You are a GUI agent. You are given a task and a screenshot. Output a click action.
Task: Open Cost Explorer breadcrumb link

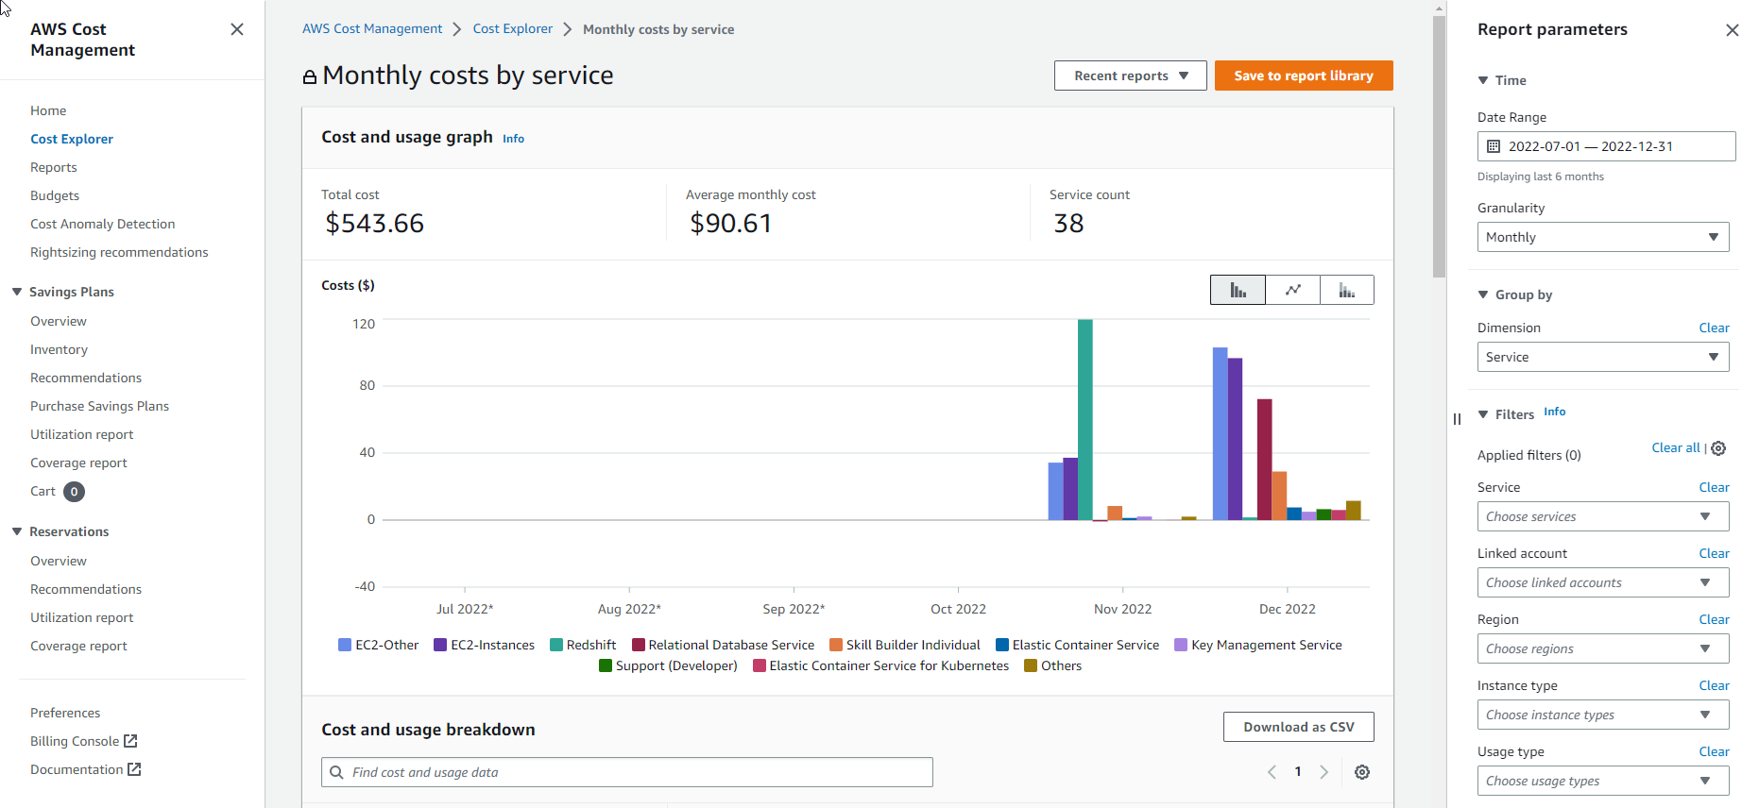pyautogui.click(x=513, y=28)
